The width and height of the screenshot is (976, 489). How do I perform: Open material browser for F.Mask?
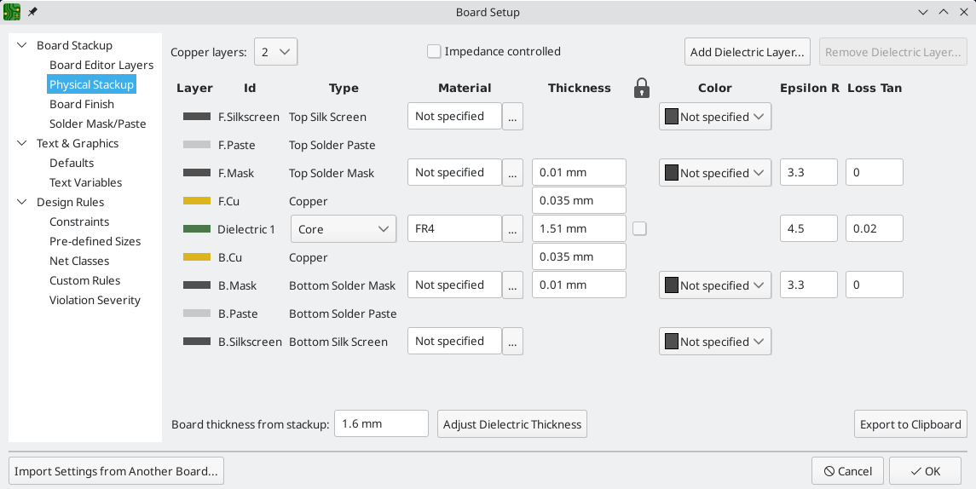click(x=512, y=173)
